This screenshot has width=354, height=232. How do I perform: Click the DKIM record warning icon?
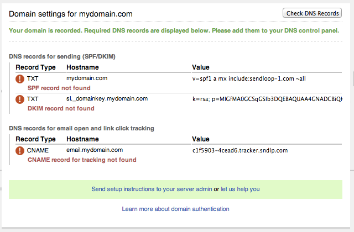(x=20, y=99)
